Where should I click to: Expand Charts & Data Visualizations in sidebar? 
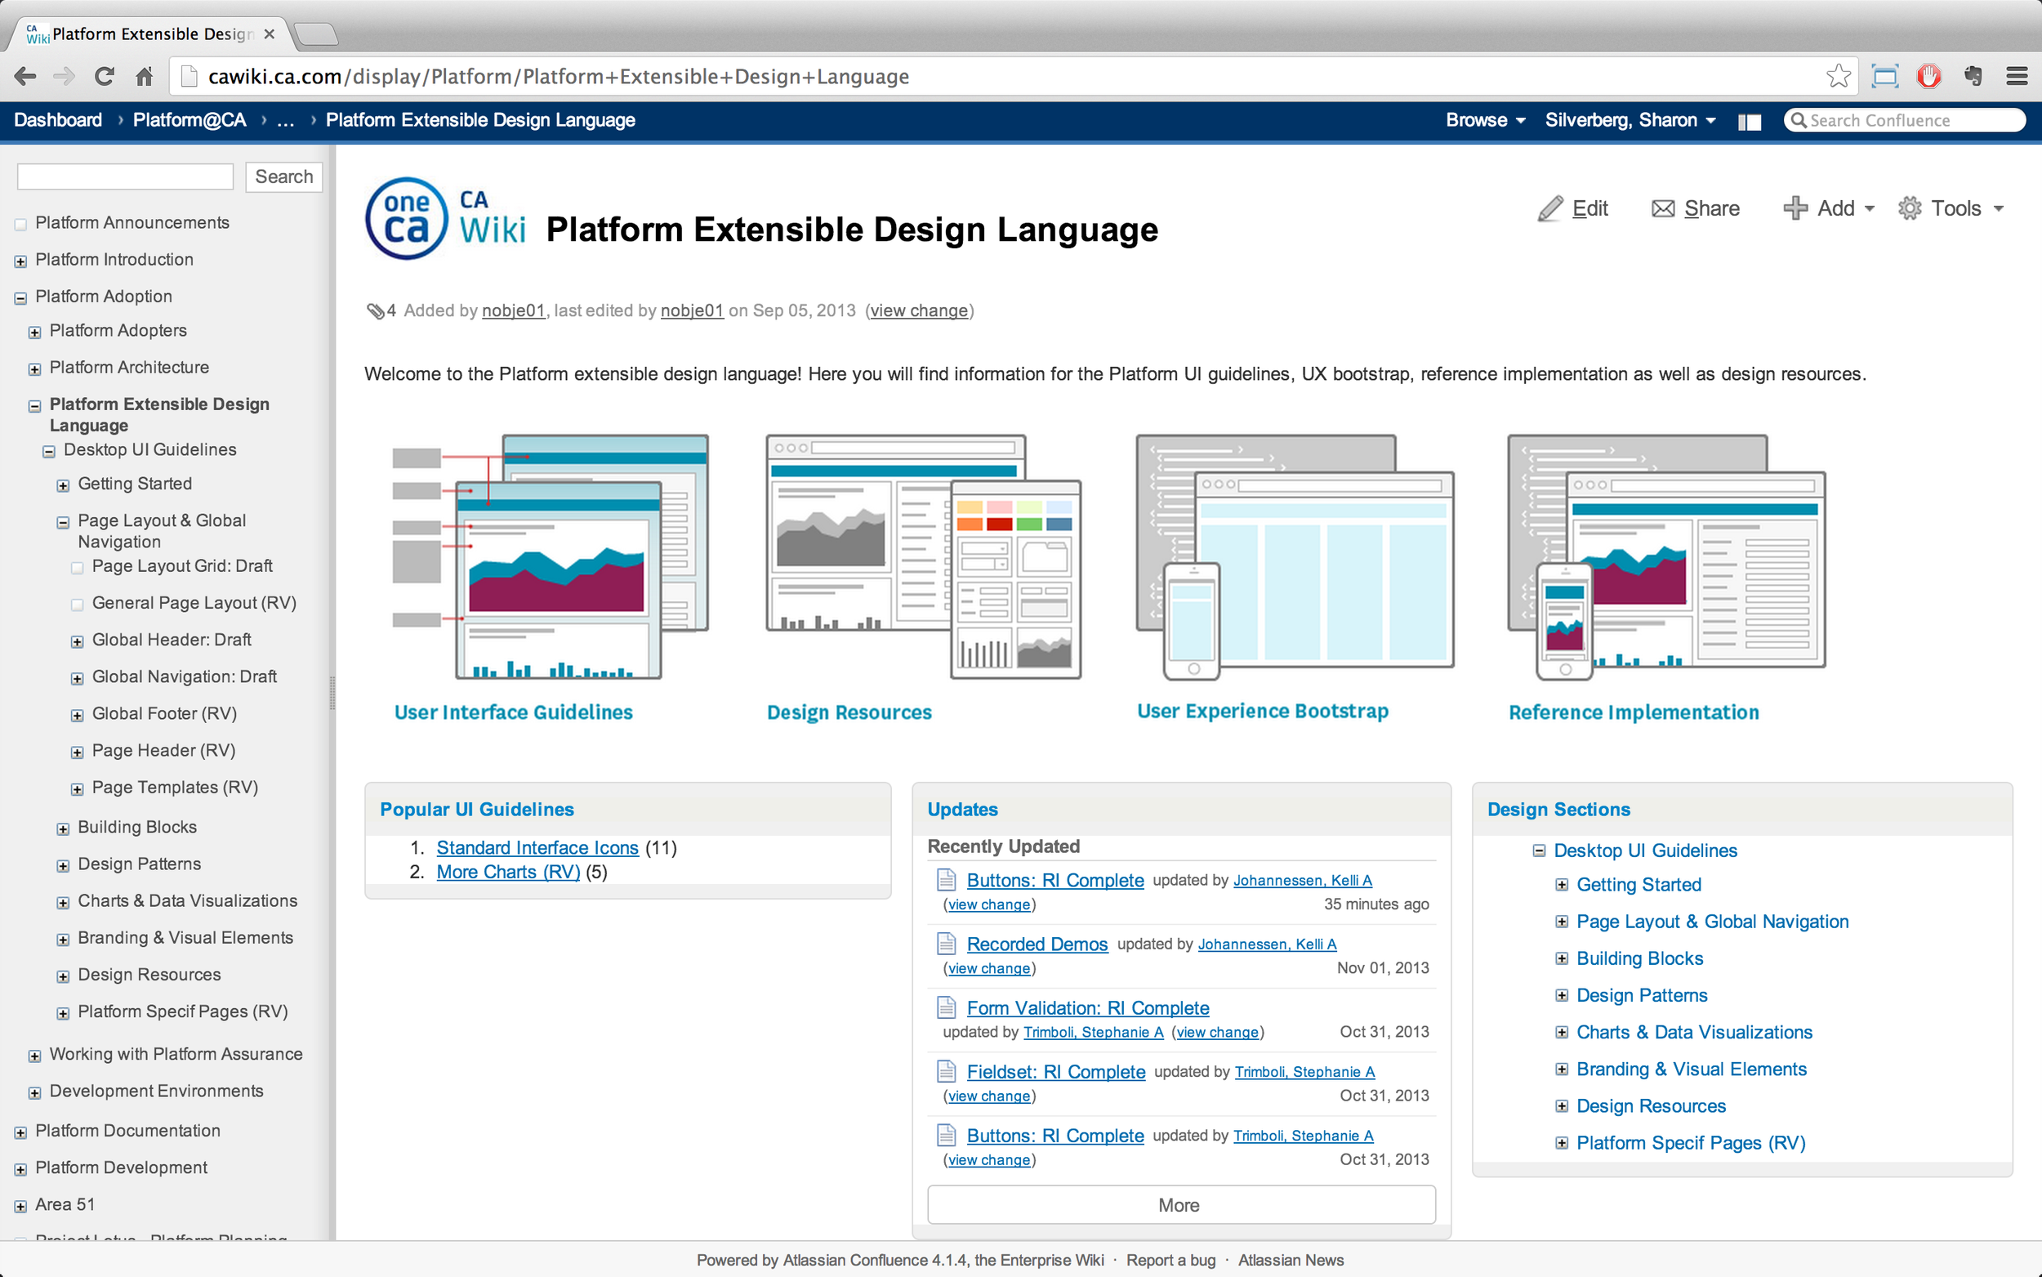tap(64, 903)
